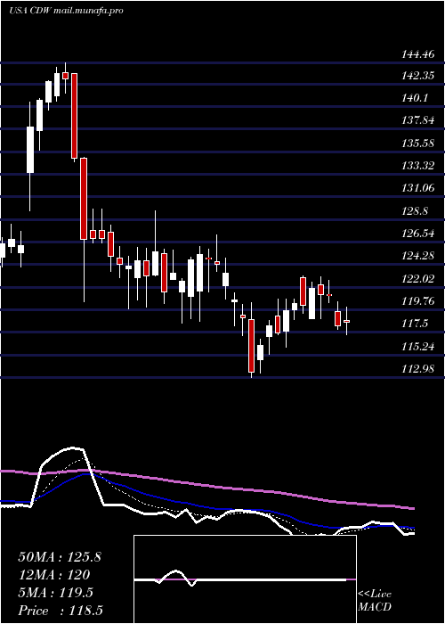Click the 117.5 price axis label

tap(415, 324)
